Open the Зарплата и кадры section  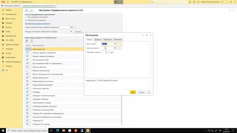click(12, 44)
